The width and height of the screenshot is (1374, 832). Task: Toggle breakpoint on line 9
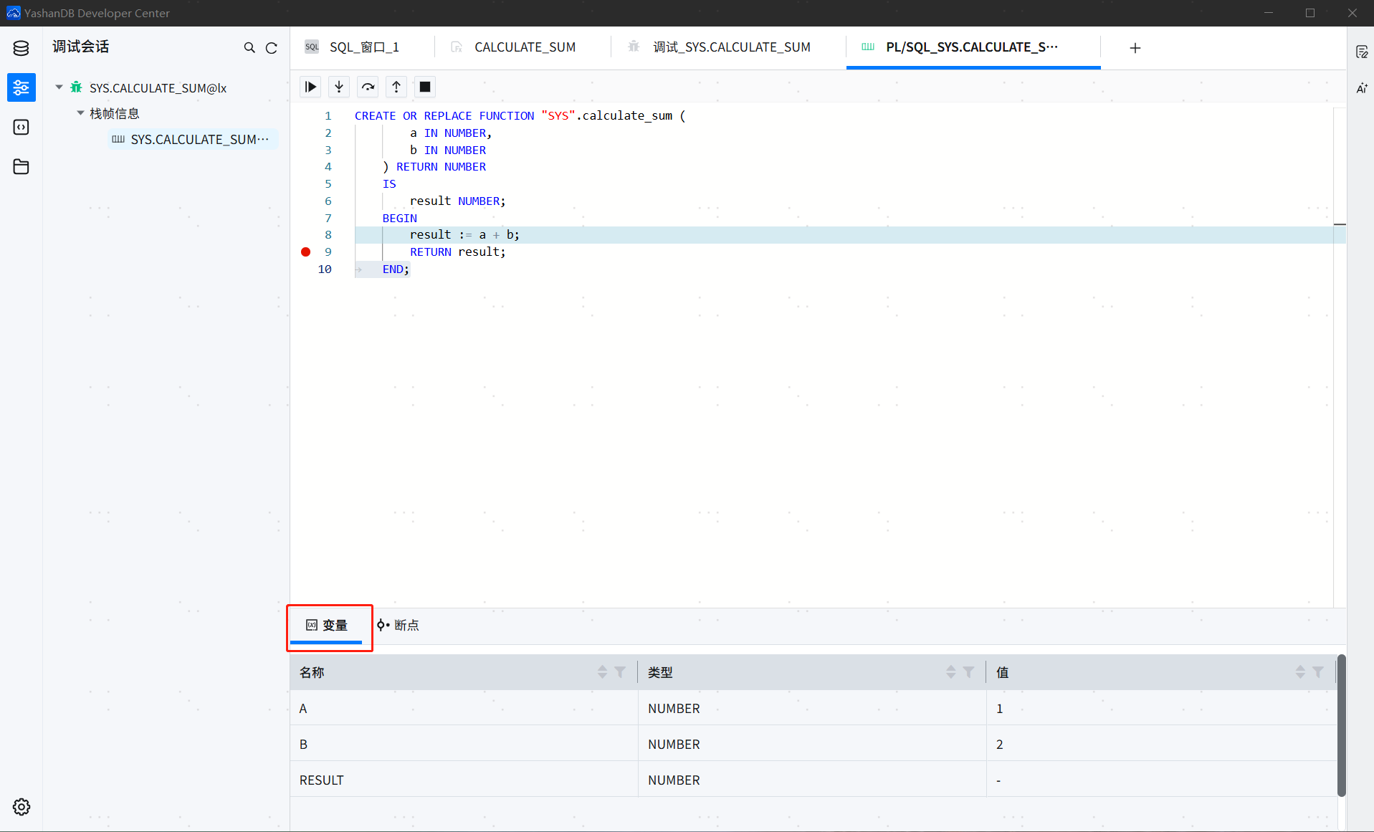pos(306,252)
